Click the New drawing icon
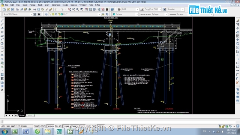 click(x=4, y=9)
